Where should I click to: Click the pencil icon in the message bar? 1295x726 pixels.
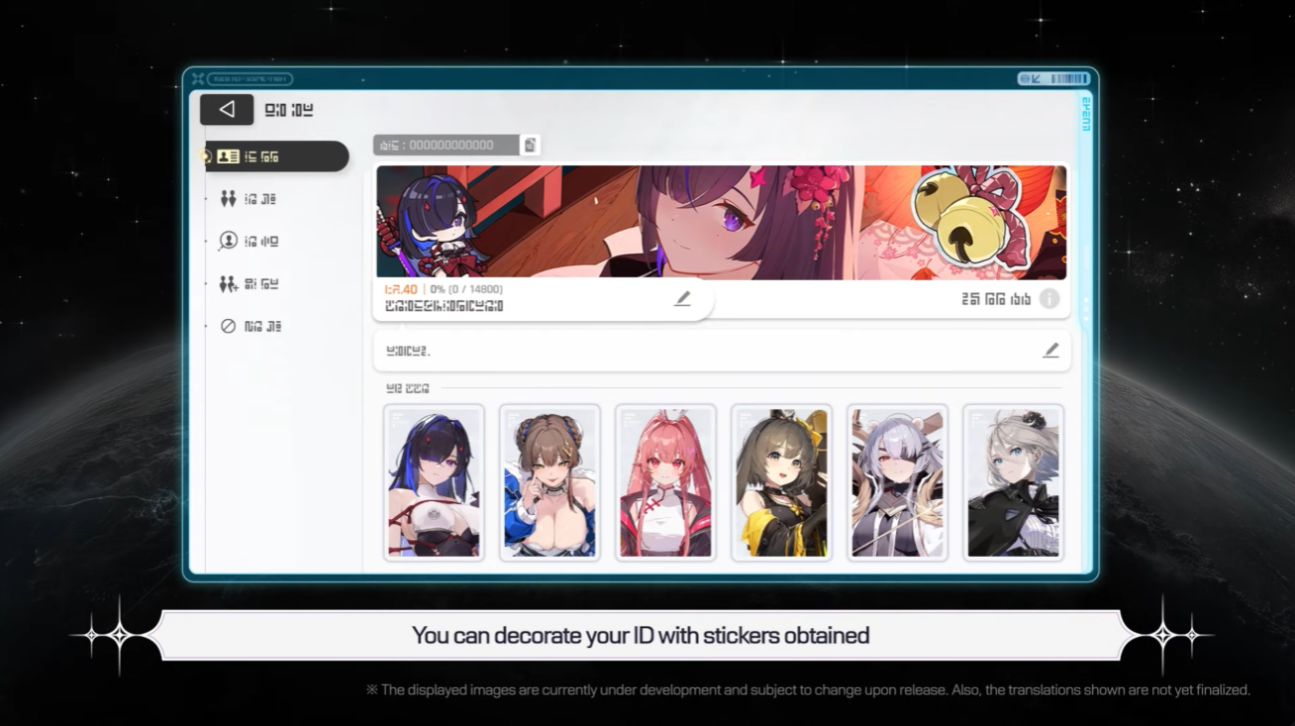(1050, 351)
